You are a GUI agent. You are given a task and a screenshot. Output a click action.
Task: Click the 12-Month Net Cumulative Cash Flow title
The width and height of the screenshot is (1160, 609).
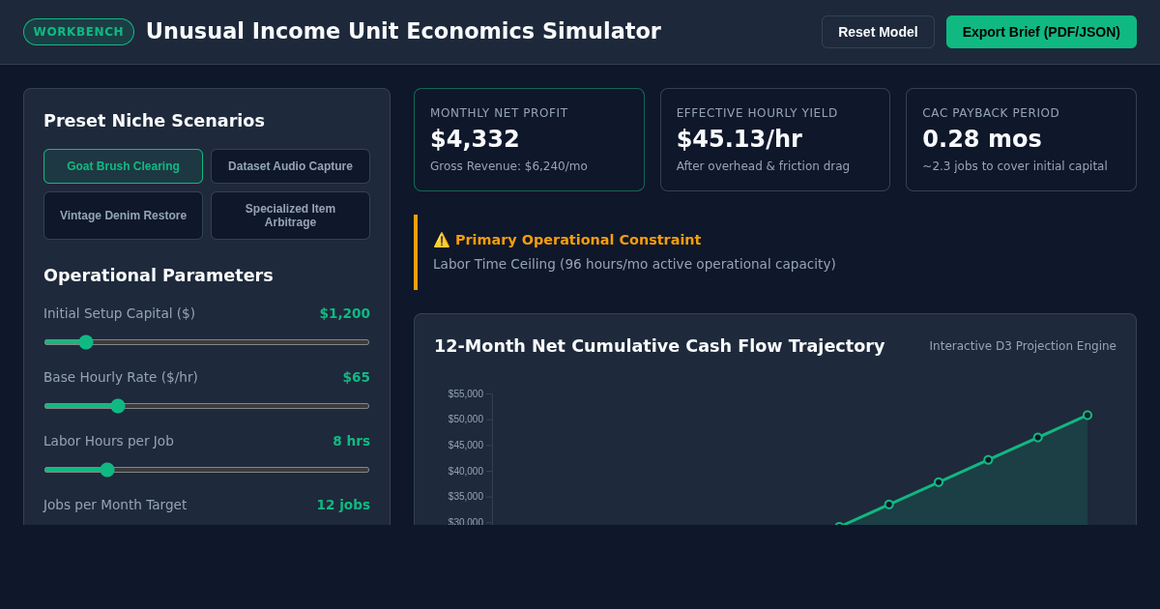click(659, 346)
